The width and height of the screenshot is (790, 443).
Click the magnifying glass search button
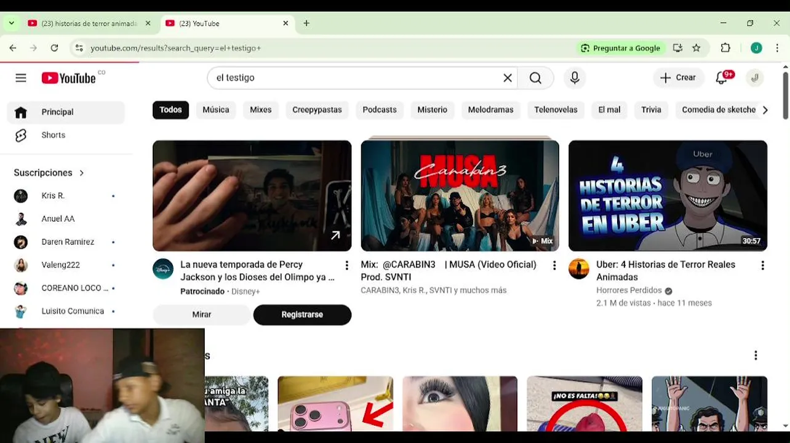click(535, 78)
